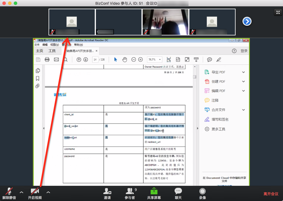Click fit-width scrolling mode icon
The height and width of the screenshot is (201, 283).
pyautogui.click(x=169, y=59)
